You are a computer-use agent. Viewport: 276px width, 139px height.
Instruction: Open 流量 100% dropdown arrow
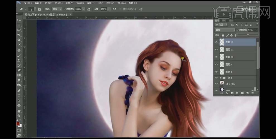click(109, 9)
